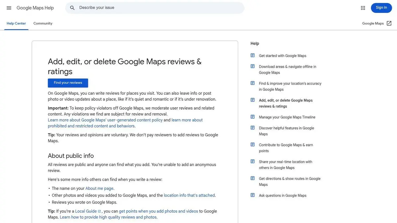Viewport: 397px width, 223px height.
Task: Click article icon beside Add, edit, or delete reviews
Action: [x=253, y=100]
